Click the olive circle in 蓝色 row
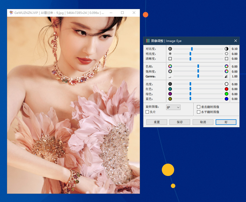The width and height of the screenshot is (246, 202). click(170, 99)
